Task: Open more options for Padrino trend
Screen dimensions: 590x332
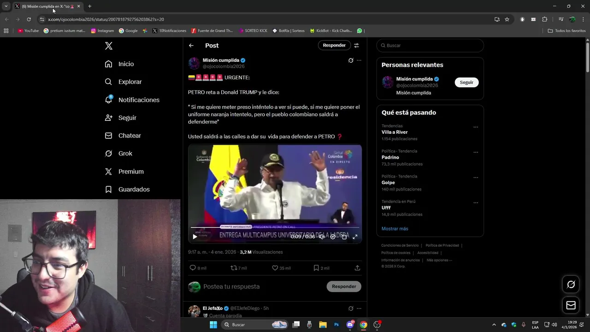Action: pyautogui.click(x=476, y=152)
